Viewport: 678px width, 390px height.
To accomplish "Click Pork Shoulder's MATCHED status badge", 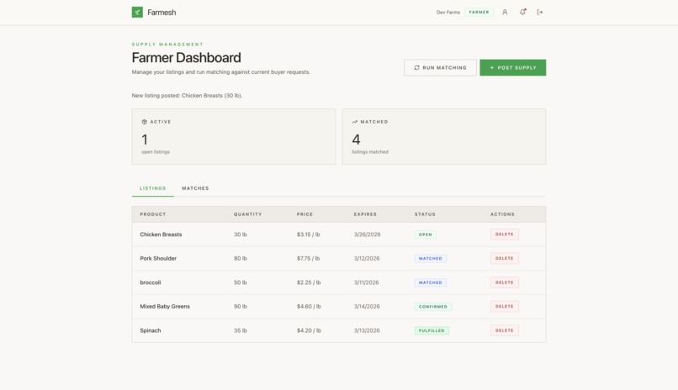I will (430, 258).
